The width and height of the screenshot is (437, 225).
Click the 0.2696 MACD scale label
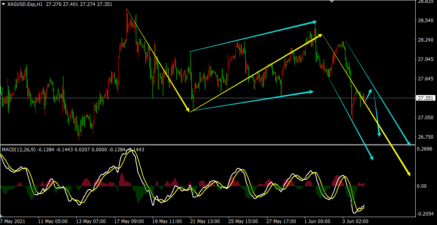tap(424, 149)
